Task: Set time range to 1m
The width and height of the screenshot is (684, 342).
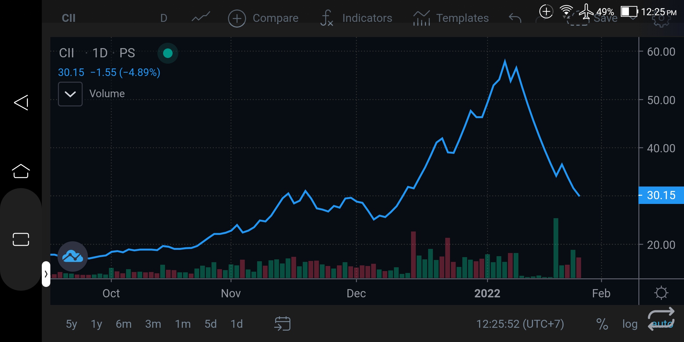Action: (x=183, y=324)
